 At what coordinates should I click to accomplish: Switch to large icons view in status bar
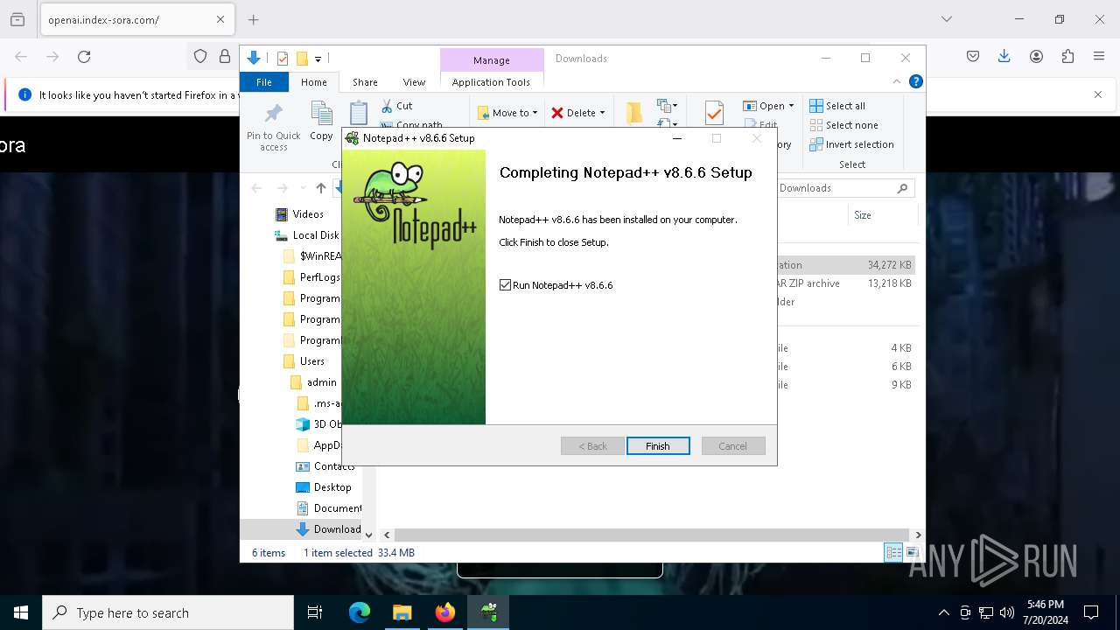click(912, 552)
